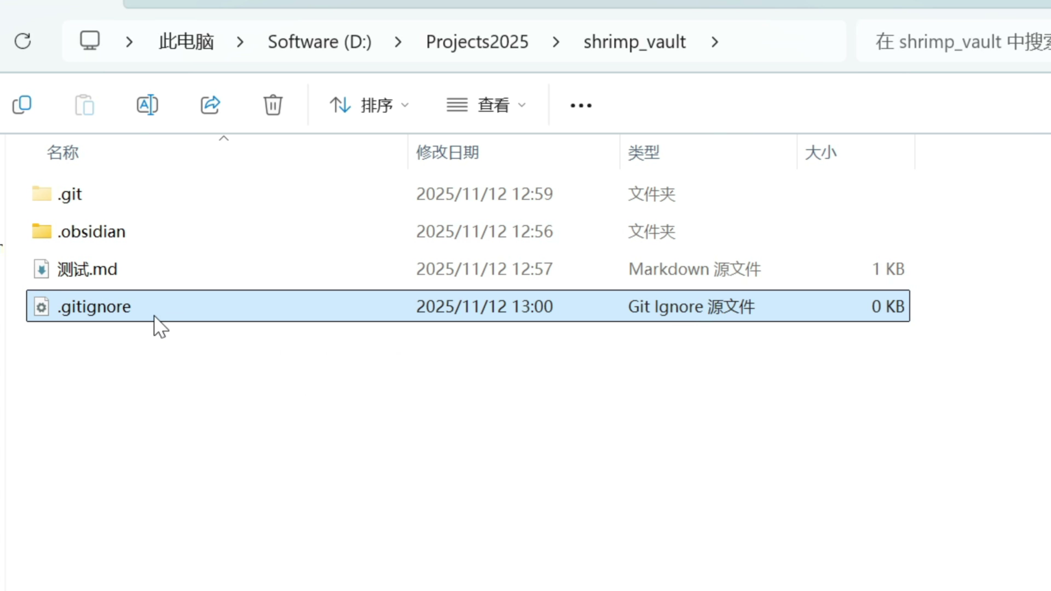The height and width of the screenshot is (591, 1051).
Task: Open the 排序 sort dropdown
Action: pos(369,105)
